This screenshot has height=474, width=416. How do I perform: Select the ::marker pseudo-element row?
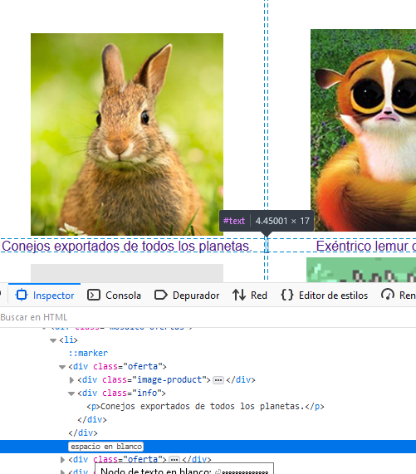point(88,353)
